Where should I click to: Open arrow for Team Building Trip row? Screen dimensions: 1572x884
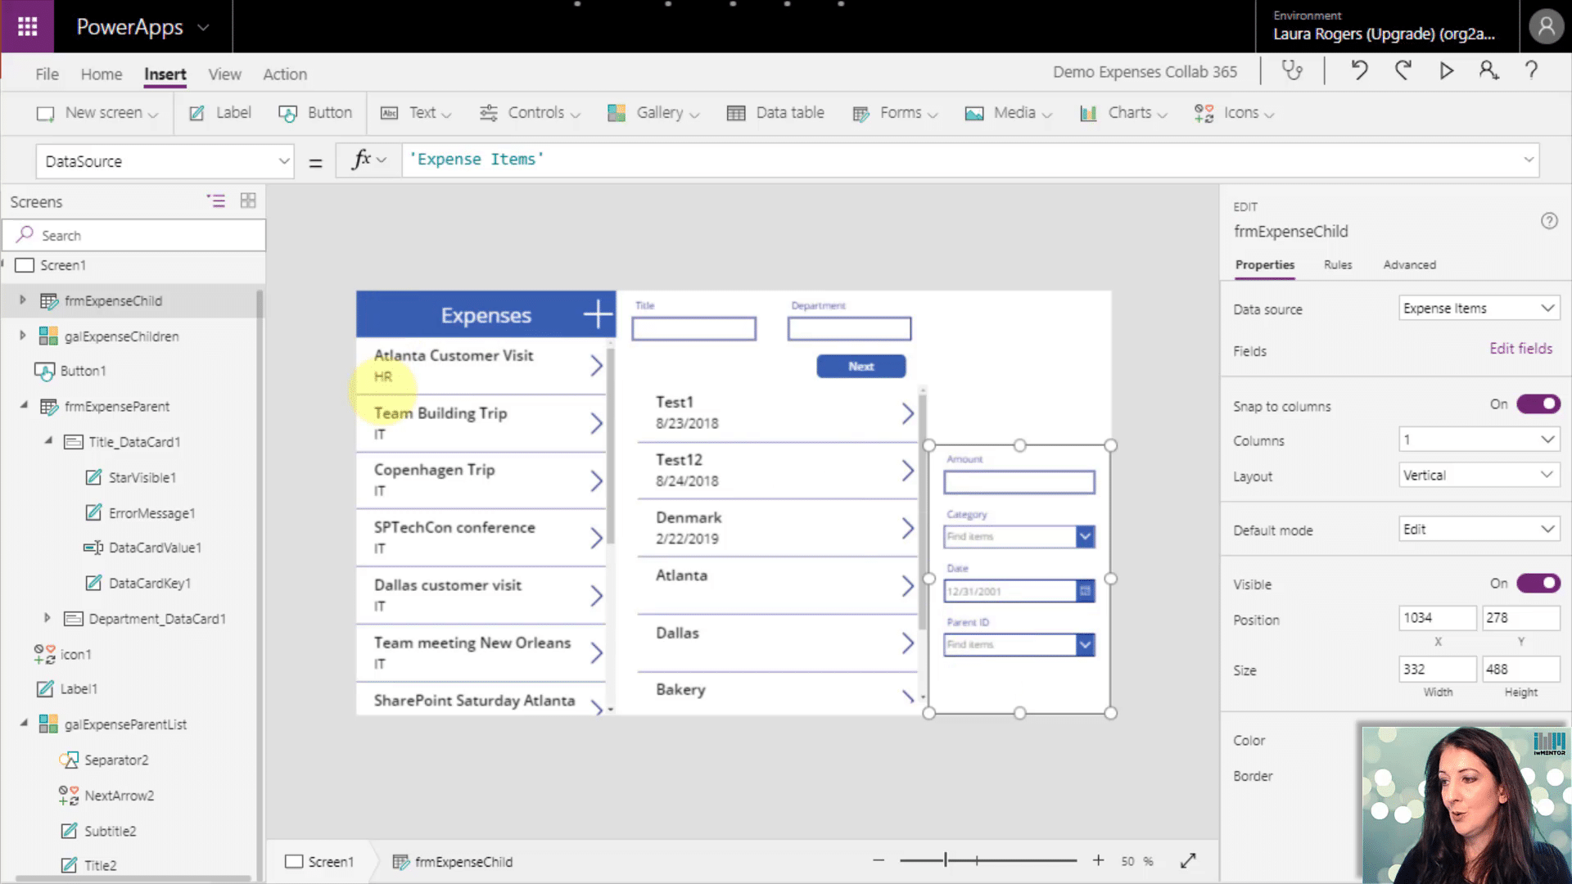pyautogui.click(x=596, y=423)
